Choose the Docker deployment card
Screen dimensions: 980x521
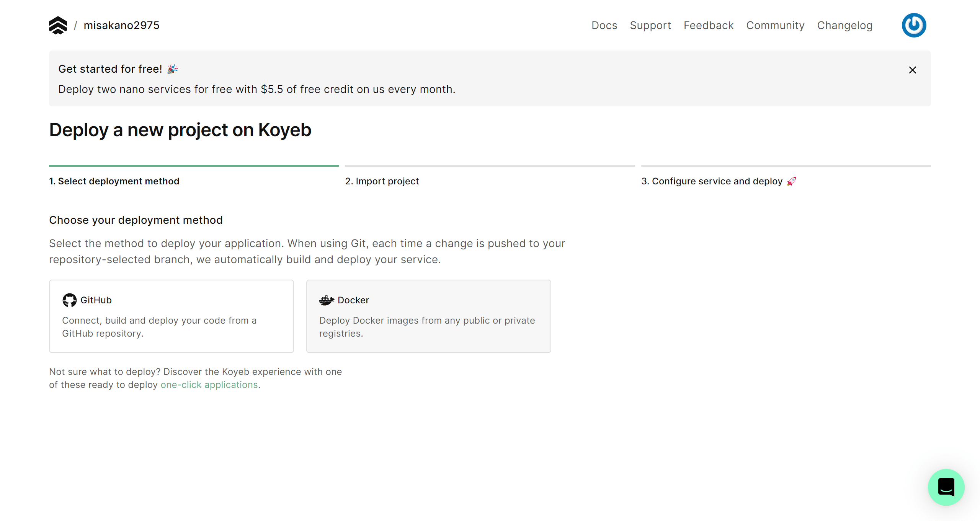(x=429, y=316)
